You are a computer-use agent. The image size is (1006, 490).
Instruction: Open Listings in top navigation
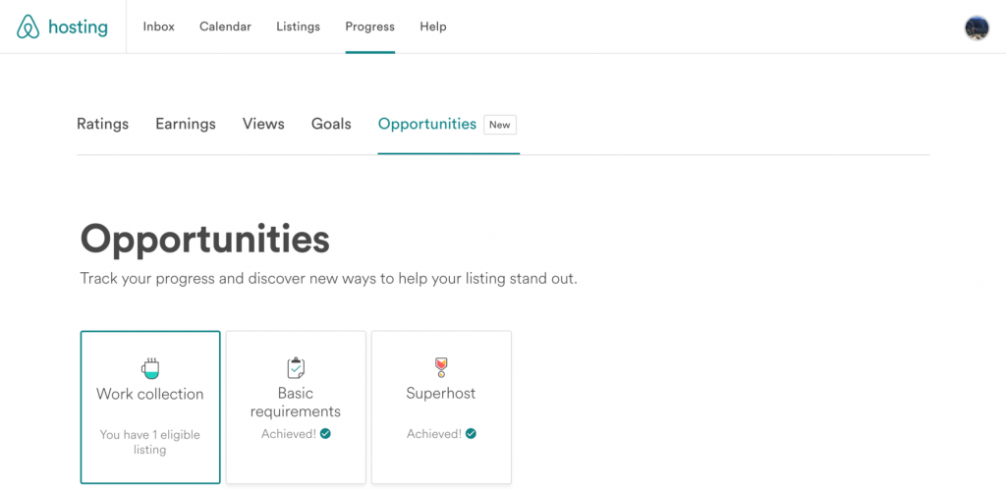coord(299,27)
